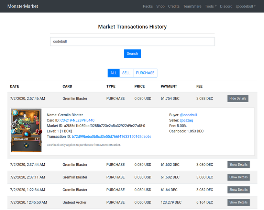Click the 'Name: Gremlin Blaster' detail text
264x210 pixels.
65,115
